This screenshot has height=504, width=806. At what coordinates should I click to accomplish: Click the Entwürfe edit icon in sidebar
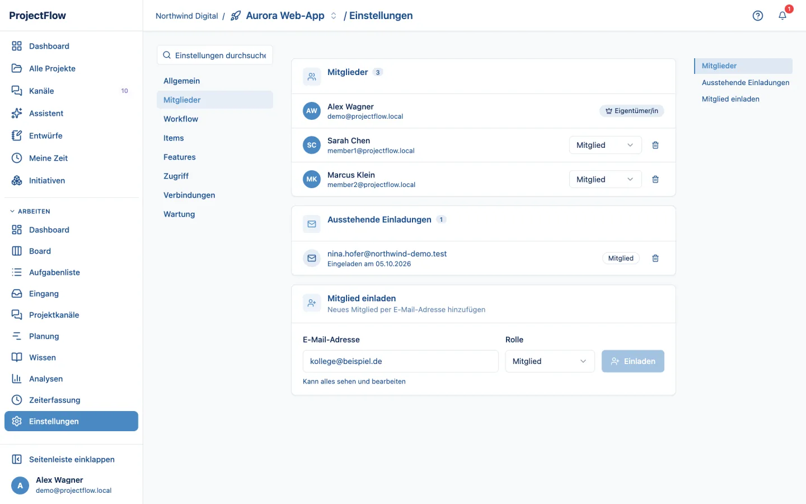tap(17, 136)
